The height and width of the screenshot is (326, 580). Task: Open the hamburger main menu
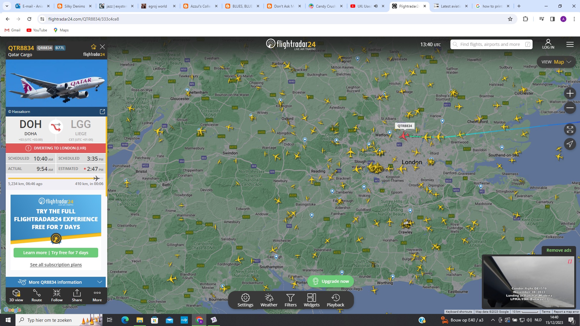click(x=570, y=44)
